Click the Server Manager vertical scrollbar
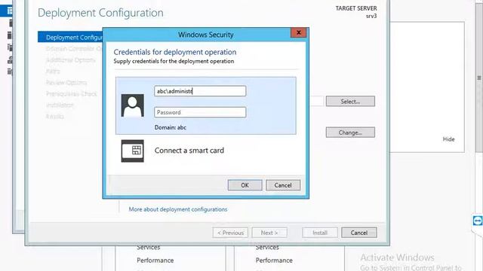This screenshot has height=271, width=483. (x=479, y=78)
